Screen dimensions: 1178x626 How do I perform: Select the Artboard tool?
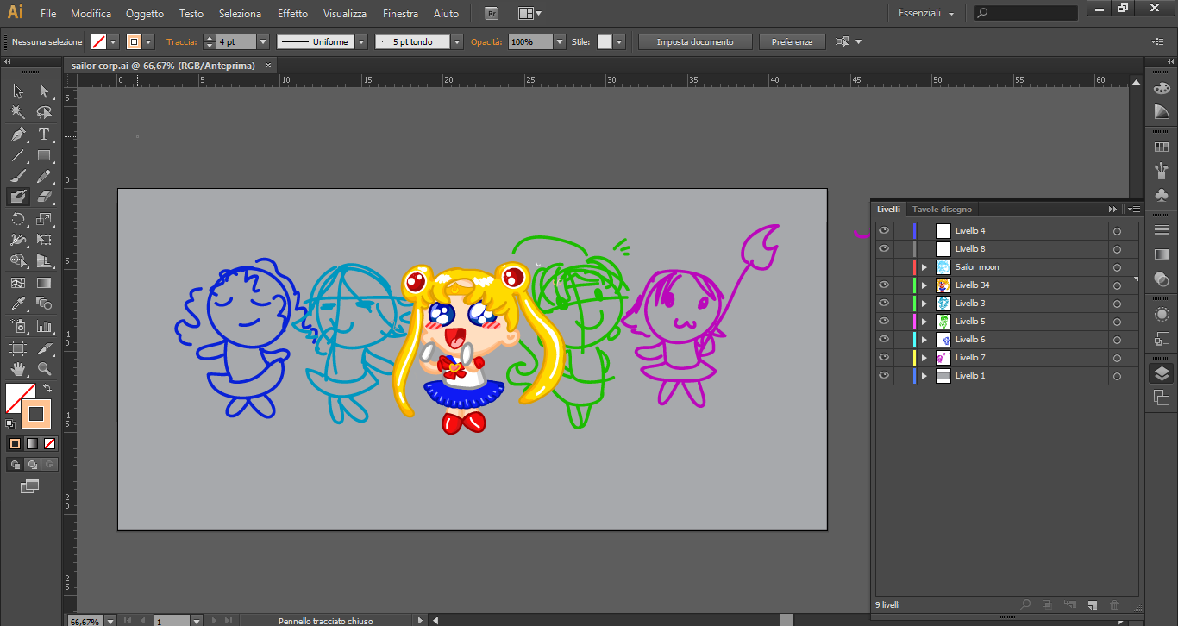(x=18, y=347)
